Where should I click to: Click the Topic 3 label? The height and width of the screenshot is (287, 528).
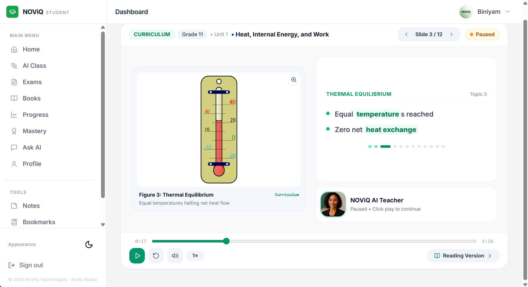tap(478, 94)
